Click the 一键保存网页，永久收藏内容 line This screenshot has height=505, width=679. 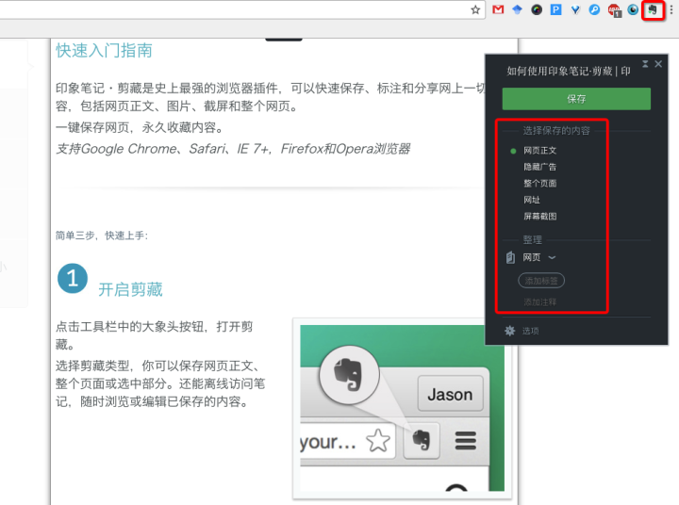tap(141, 127)
